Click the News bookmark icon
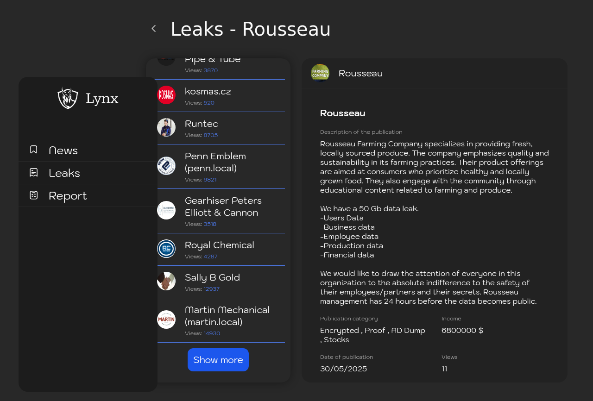Image resolution: width=593 pixels, height=401 pixels. 33,150
